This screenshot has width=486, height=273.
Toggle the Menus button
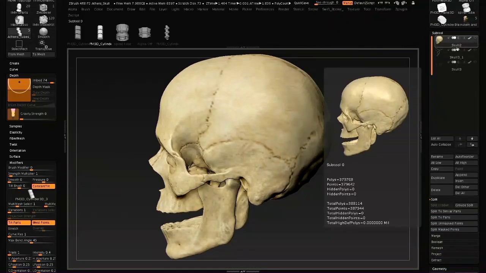click(347, 3)
